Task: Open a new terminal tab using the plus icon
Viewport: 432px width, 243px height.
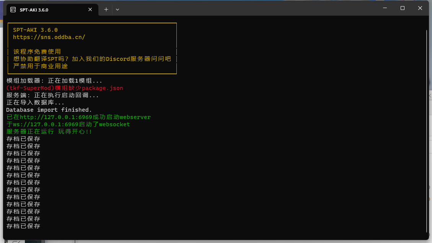Action: [106, 9]
